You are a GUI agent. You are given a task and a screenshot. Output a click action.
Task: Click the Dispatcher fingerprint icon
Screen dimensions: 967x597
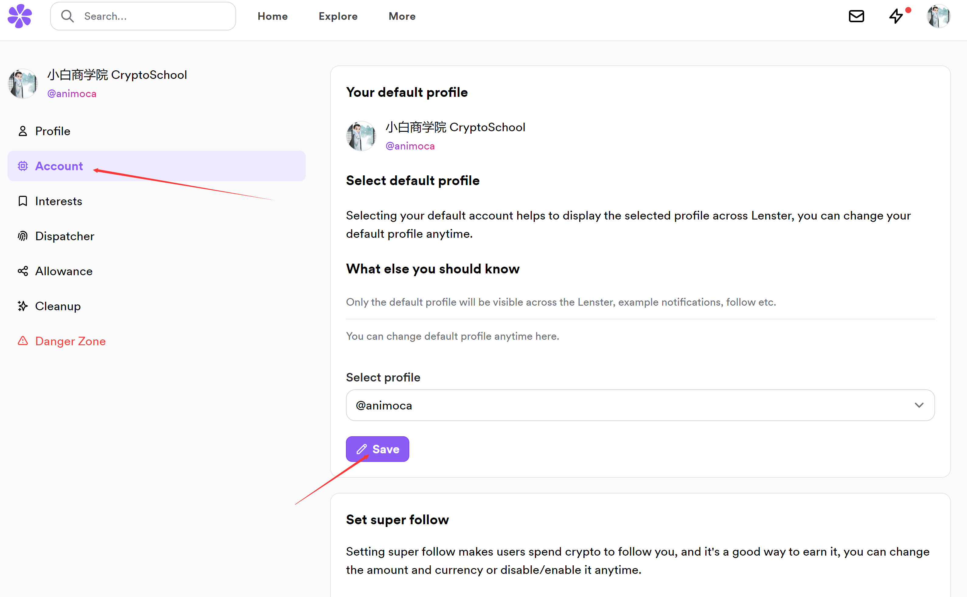click(23, 236)
